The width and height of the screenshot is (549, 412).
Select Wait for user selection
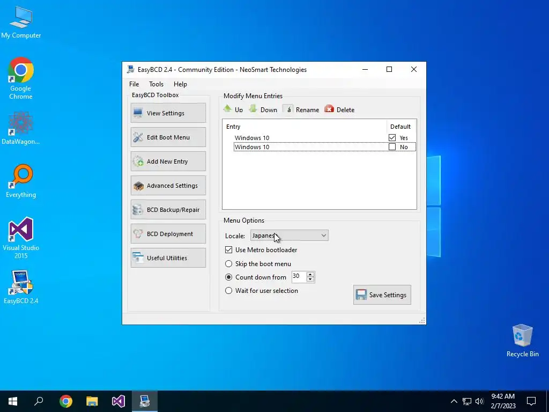pyautogui.click(x=228, y=290)
